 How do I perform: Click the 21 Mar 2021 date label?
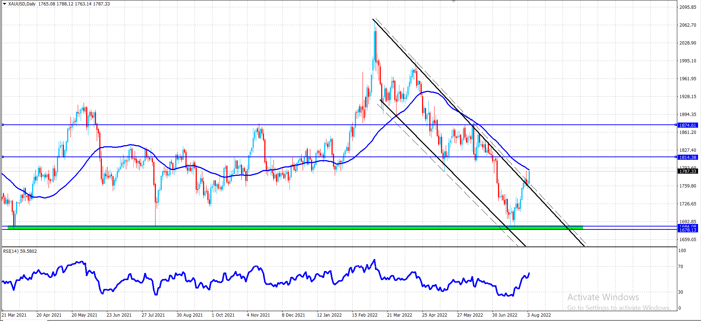[x=14, y=315]
